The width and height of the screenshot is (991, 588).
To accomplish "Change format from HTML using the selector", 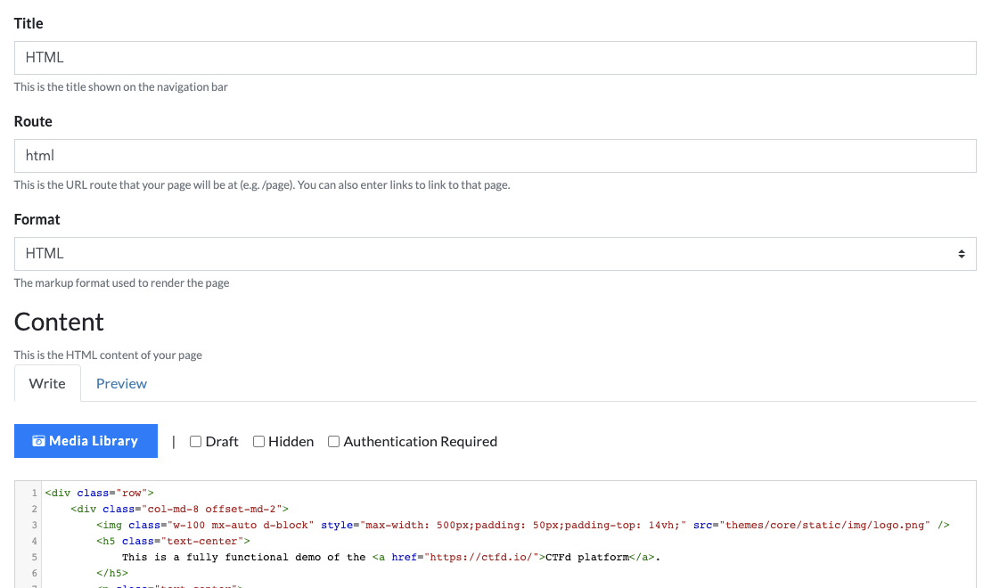I will pos(494,253).
